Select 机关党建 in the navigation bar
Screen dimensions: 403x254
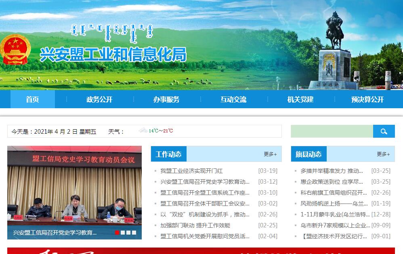tap(300, 99)
